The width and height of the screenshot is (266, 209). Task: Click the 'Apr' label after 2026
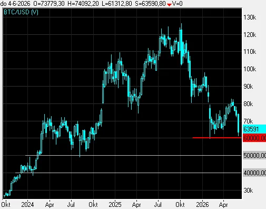click(x=223, y=205)
